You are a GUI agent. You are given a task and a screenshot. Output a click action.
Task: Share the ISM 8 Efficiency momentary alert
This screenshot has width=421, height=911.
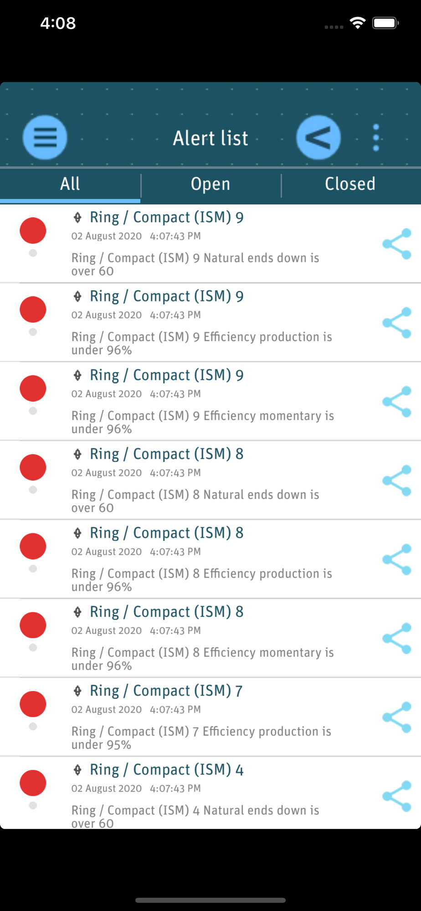click(397, 639)
